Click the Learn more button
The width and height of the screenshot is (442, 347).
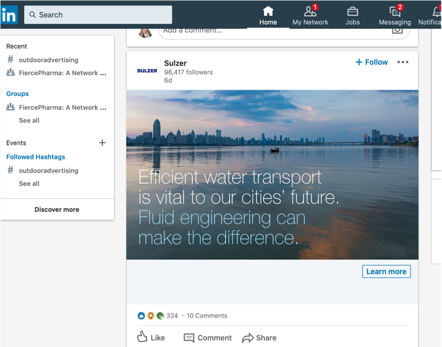(386, 272)
